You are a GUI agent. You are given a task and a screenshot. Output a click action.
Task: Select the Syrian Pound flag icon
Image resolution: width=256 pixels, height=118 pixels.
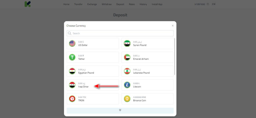127,43
